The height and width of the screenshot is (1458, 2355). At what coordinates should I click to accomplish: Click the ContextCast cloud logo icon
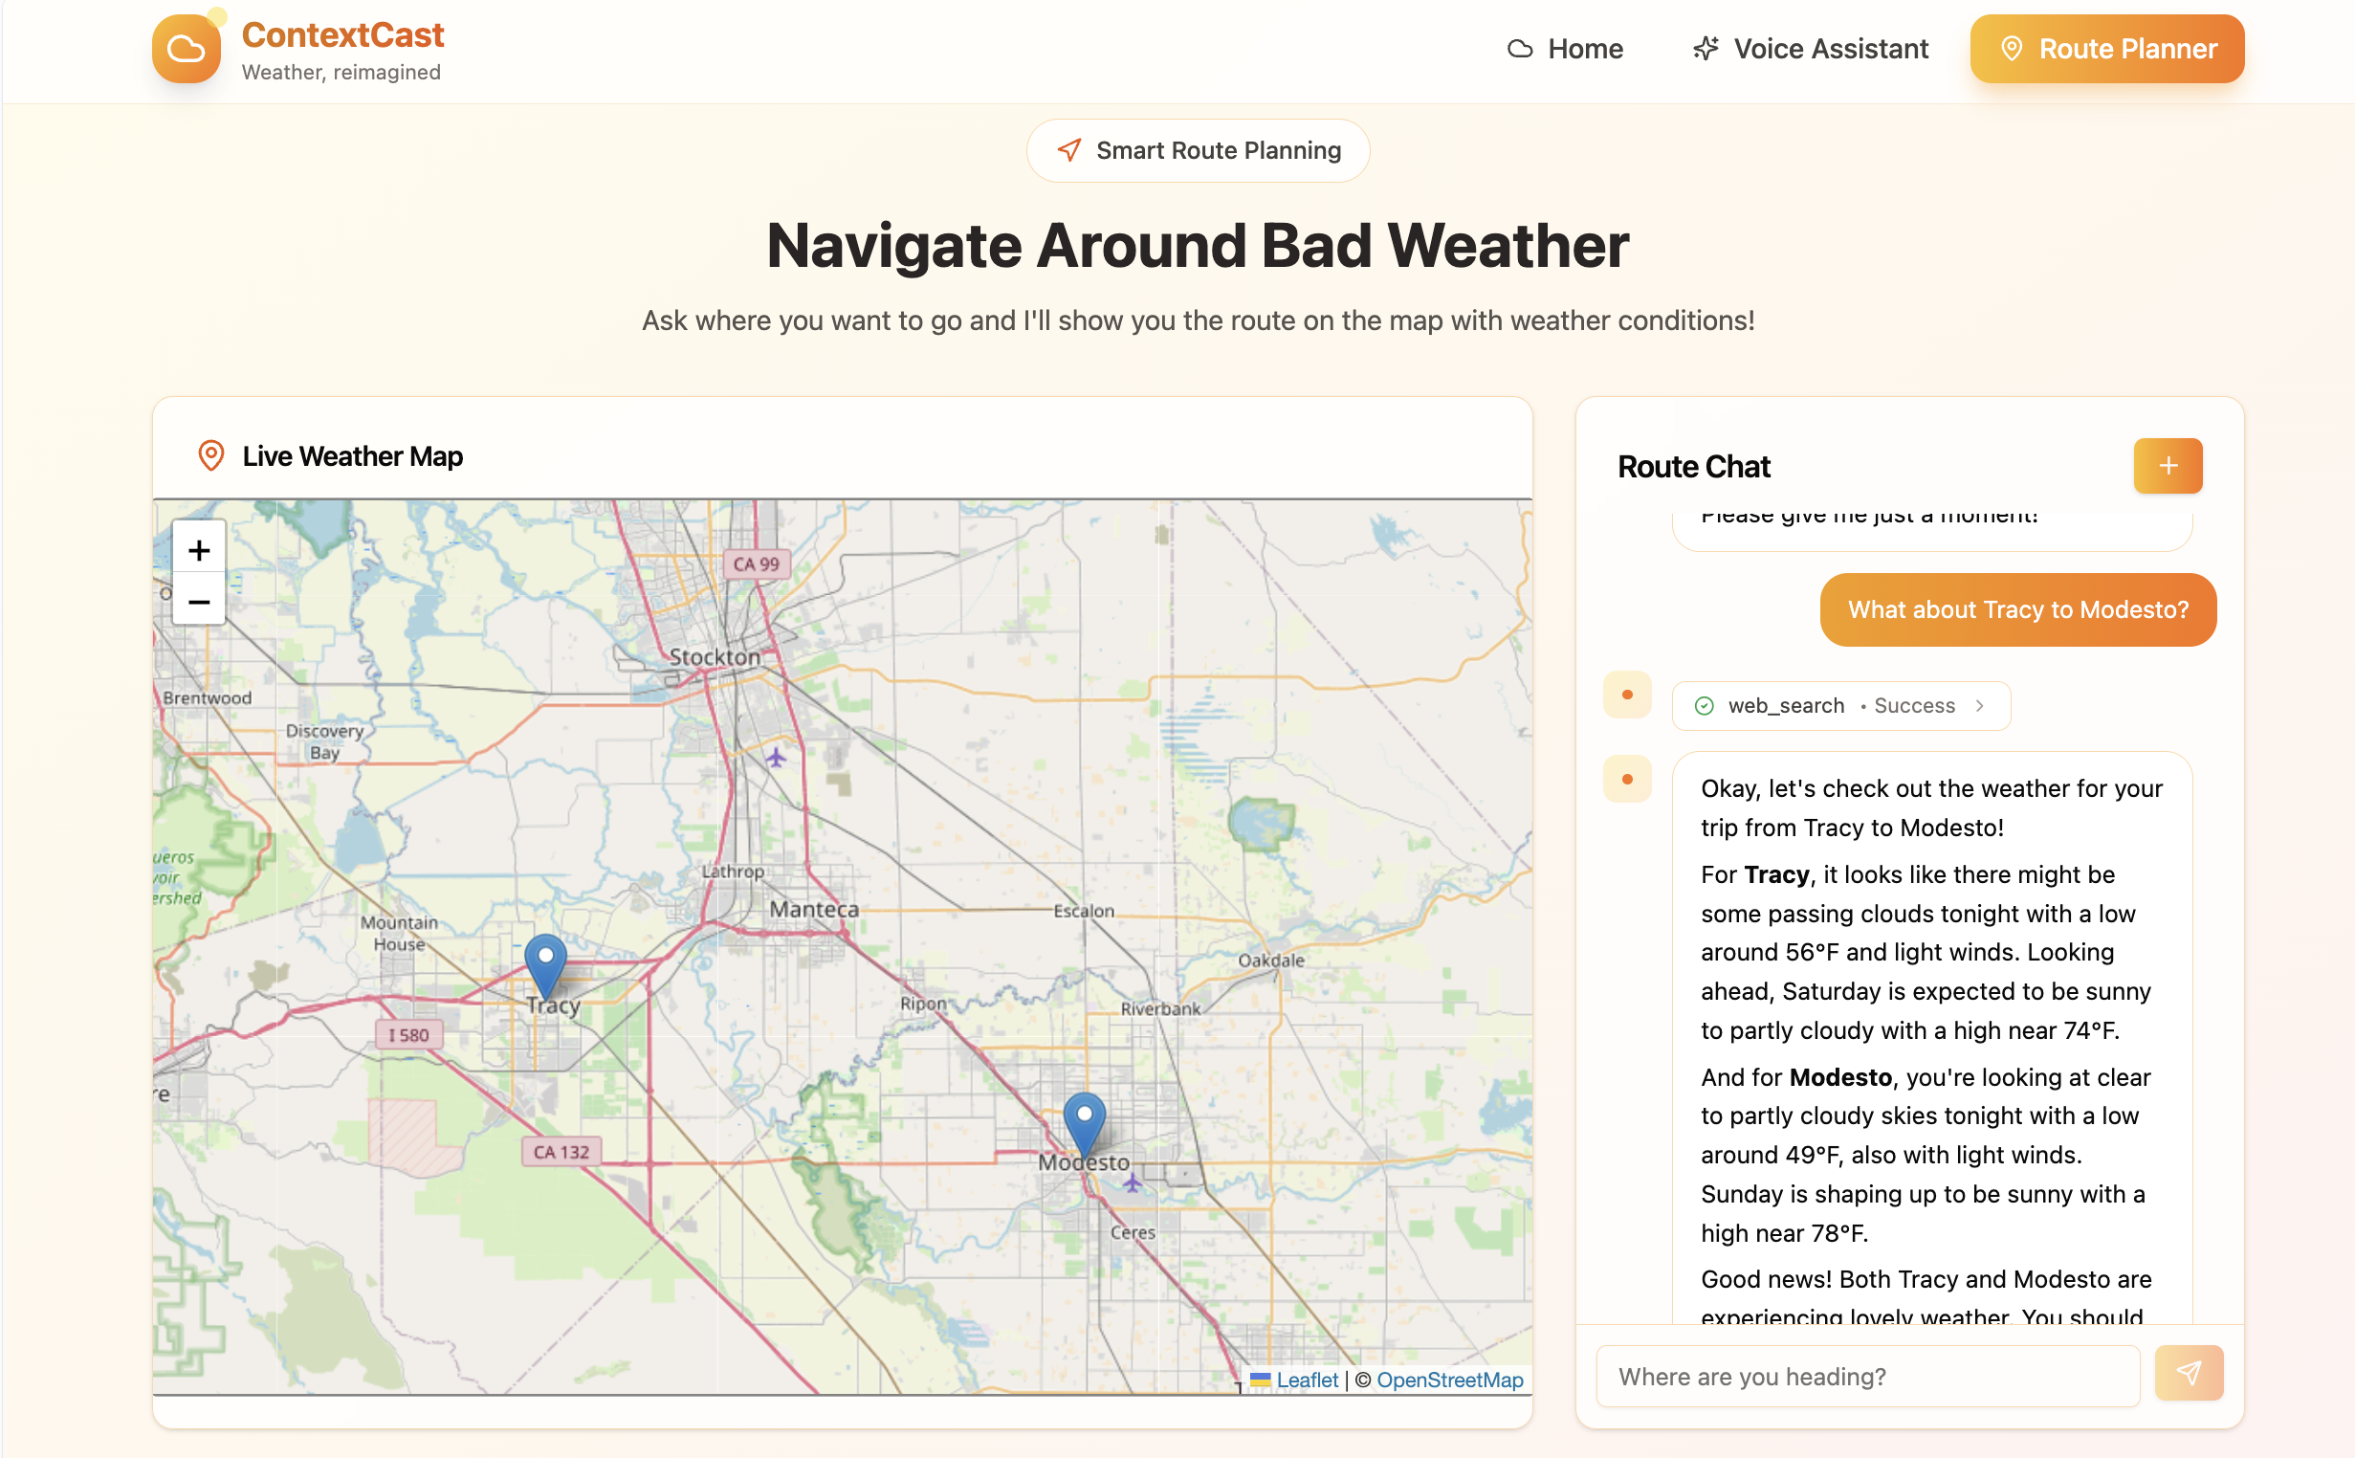pyautogui.click(x=187, y=49)
